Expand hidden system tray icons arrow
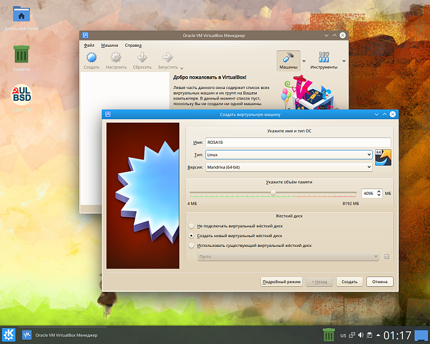The height and width of the screenshot is (344, 430). 378,335
